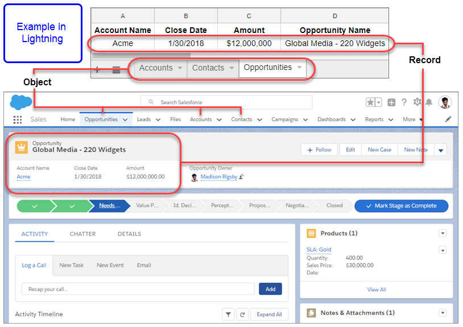The image size is (463, 327).
Task: Click the Follow button
Action: click(319, 150)
